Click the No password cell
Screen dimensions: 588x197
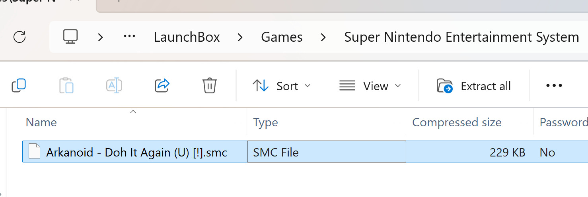(x=561, y=152)
